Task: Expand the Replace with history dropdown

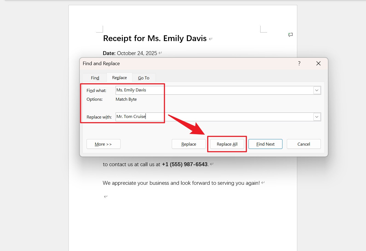Action: pos(317,117)
